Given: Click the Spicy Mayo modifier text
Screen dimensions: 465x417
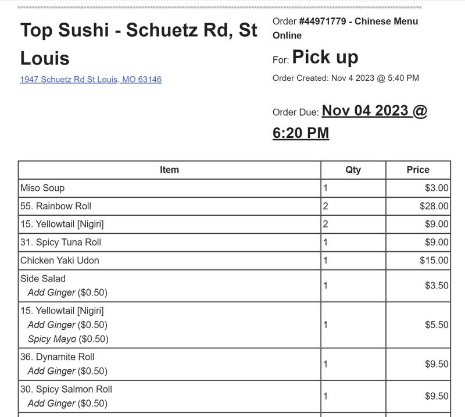Looking at the screenshot, I should [x=52, y=339].
